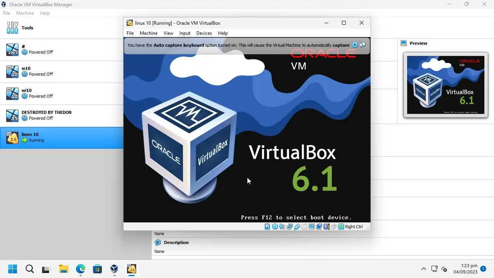Select Tools in the VirtualBox Manager sidebar
The height and width of the screenshot is (278, 494).
(62, 28)
